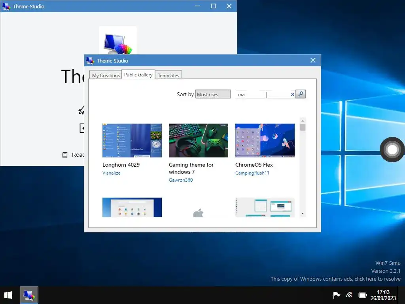Close the Theme Studio gallery dialog
Viewport: 405px width, 304px height.
(x=313, y=60)
